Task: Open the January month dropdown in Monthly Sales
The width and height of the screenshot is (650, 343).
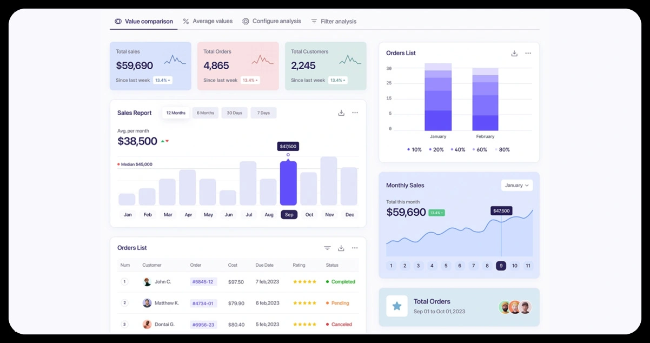Action: pos(516,185)
